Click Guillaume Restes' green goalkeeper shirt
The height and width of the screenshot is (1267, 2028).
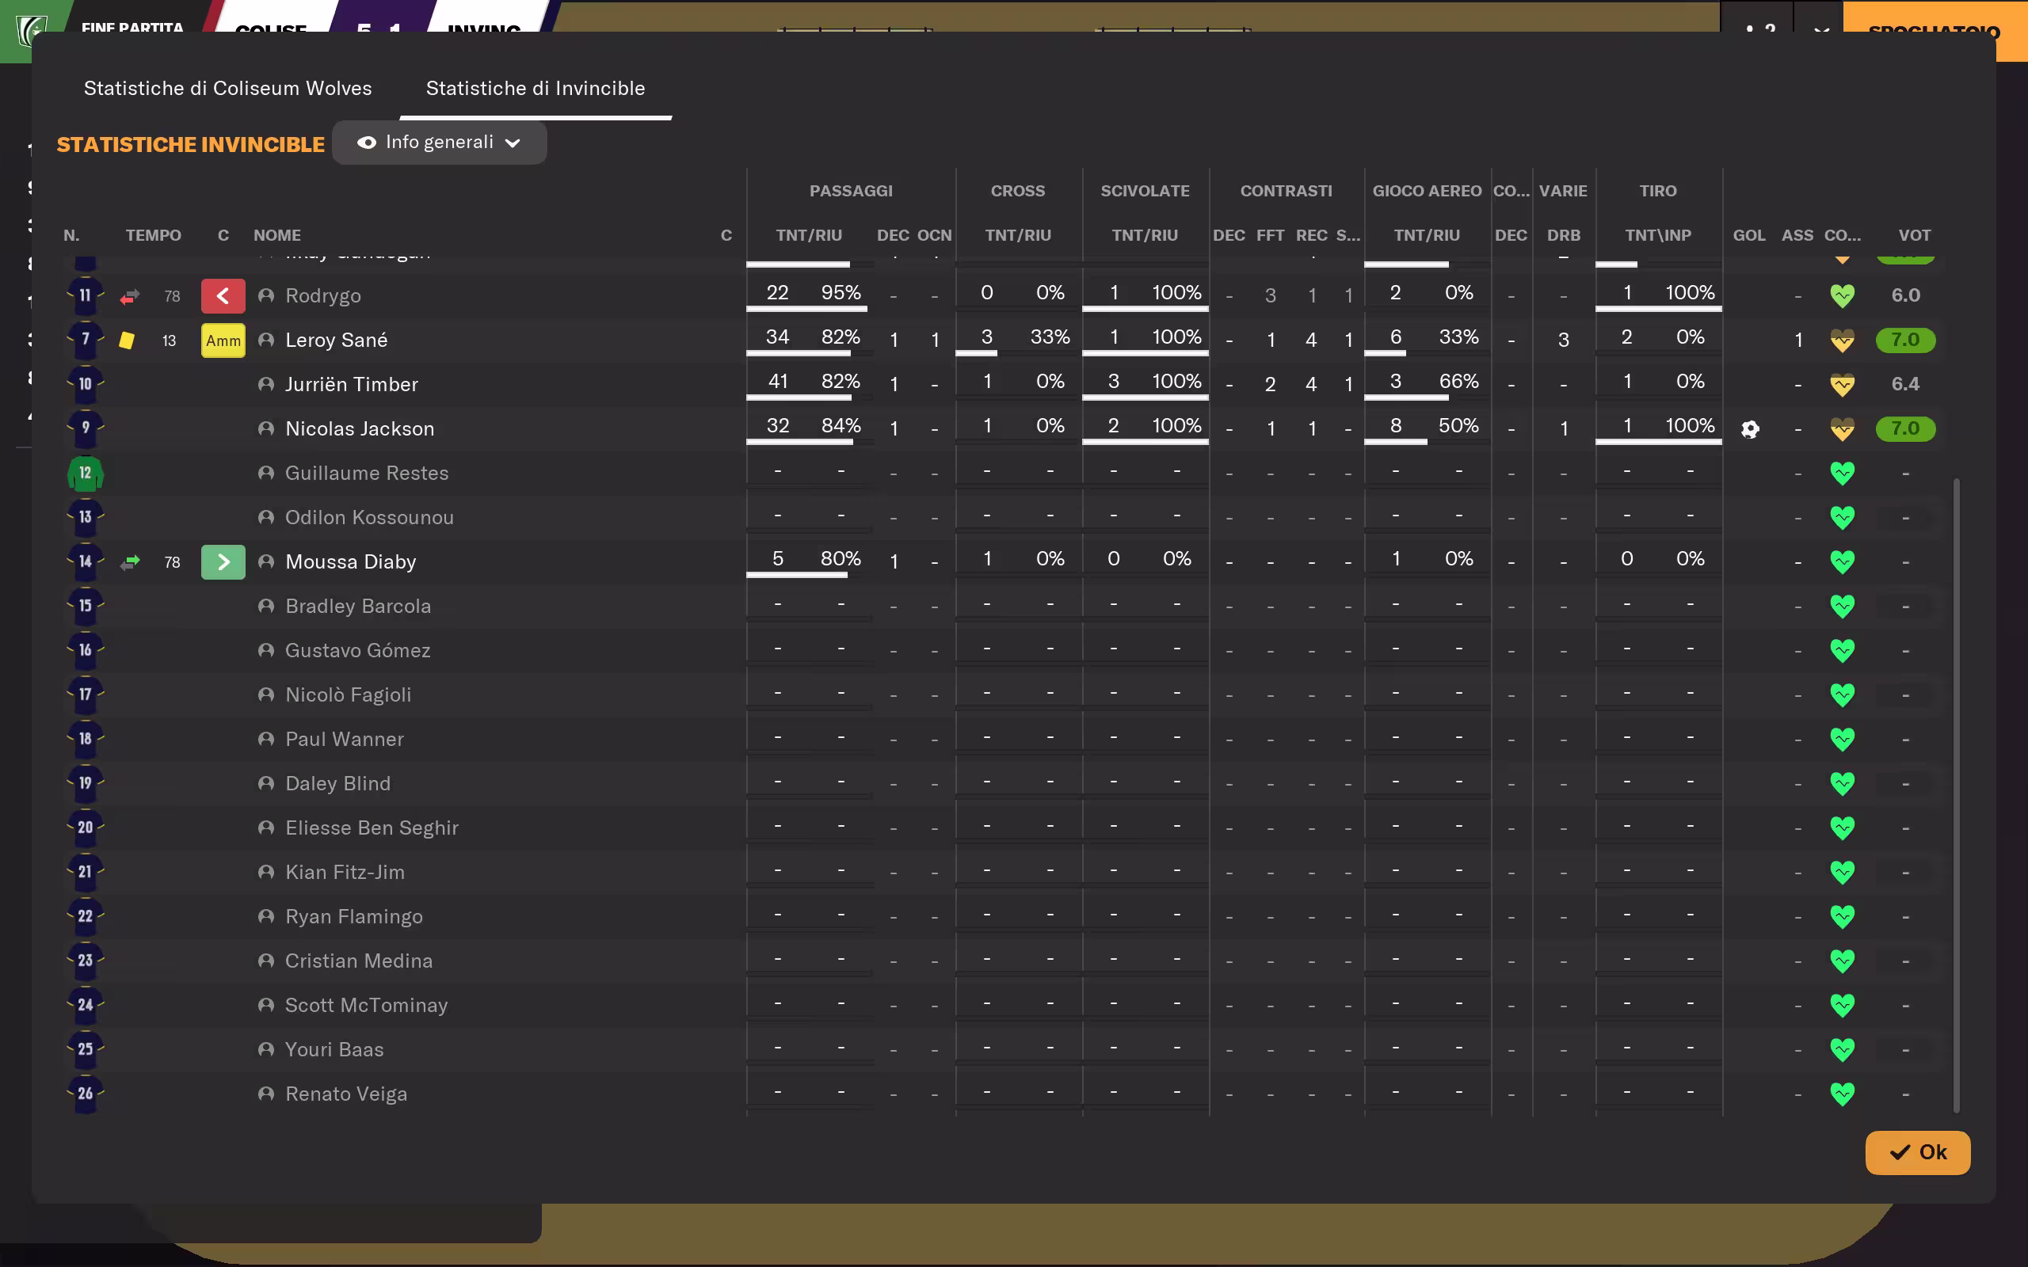point(86,474)
